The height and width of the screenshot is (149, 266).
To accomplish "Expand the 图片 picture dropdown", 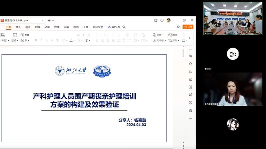I will [x=174, y=35].
